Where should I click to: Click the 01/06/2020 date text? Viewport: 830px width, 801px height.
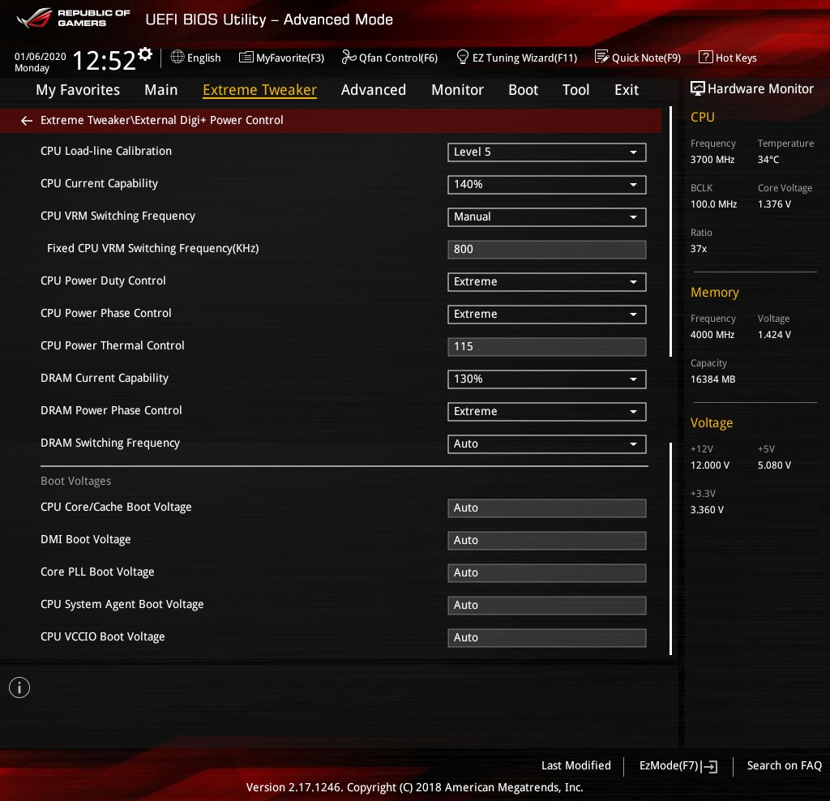pos(41,56)
